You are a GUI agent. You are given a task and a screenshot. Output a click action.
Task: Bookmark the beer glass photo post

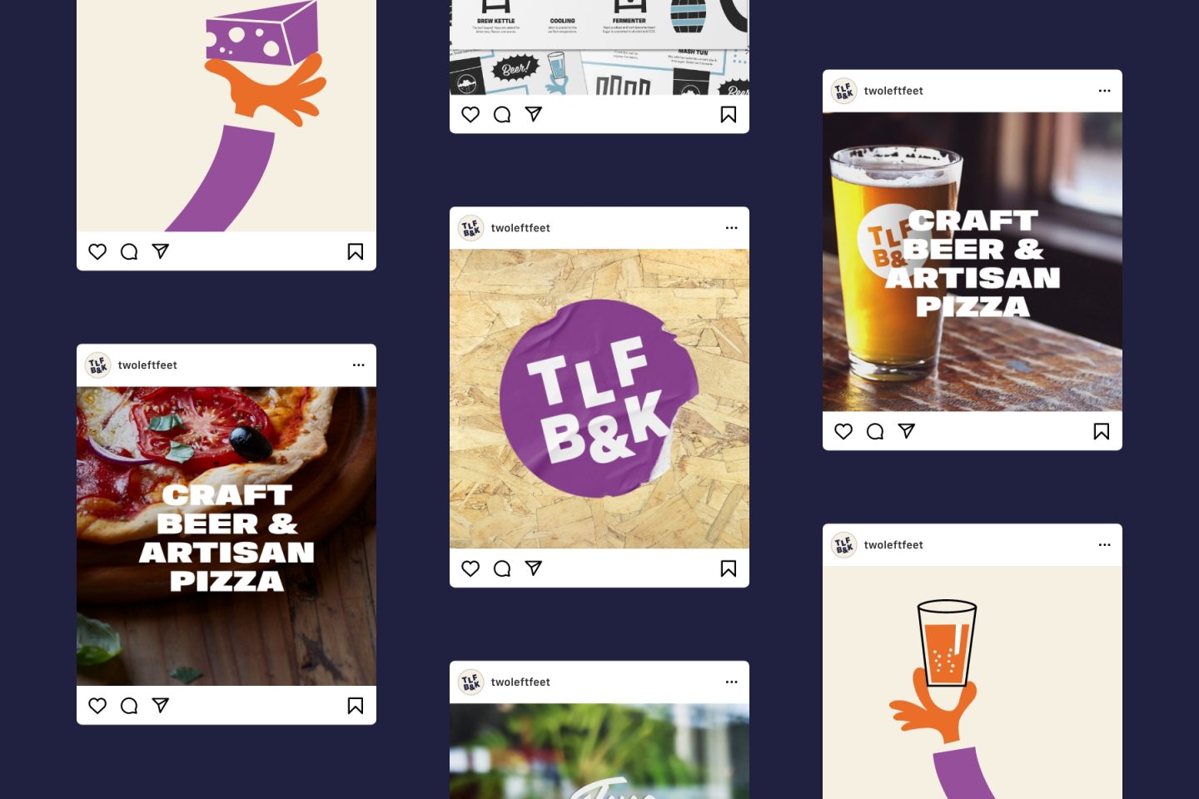[1102, 431]
